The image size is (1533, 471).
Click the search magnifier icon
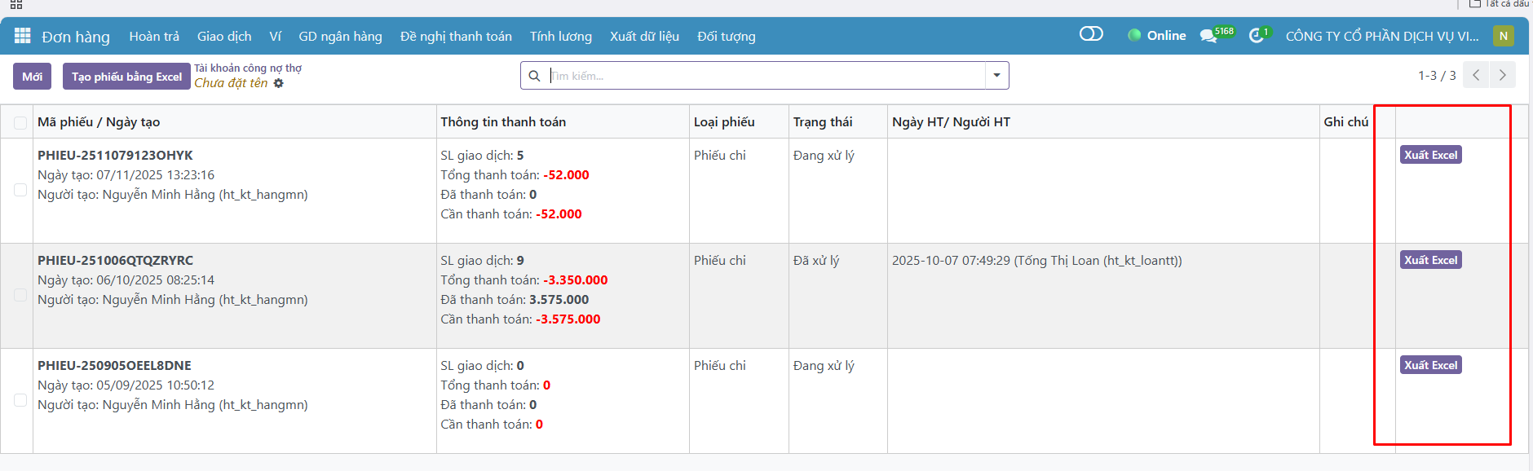pos(534,76)
